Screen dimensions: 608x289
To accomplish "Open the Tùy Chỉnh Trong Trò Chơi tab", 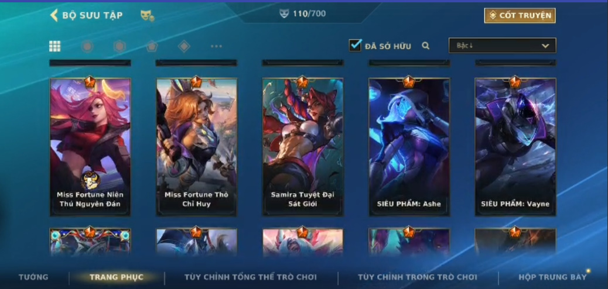I will coord(417,277).
